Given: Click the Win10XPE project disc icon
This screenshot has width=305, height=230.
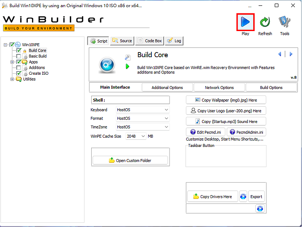Looking at the screenshot, I should tap(18, 44).
